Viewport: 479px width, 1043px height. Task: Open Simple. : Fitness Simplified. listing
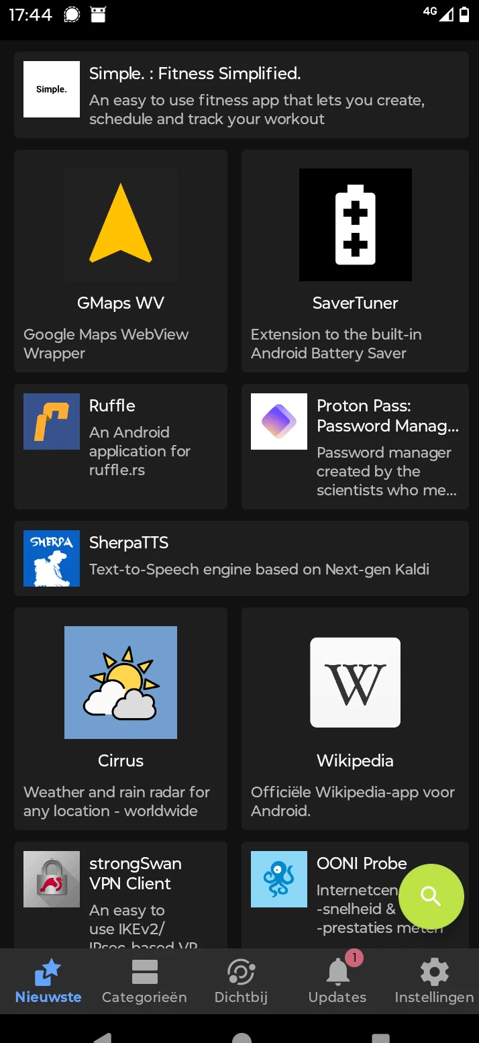pyautogui.click(x=241, y=95)
